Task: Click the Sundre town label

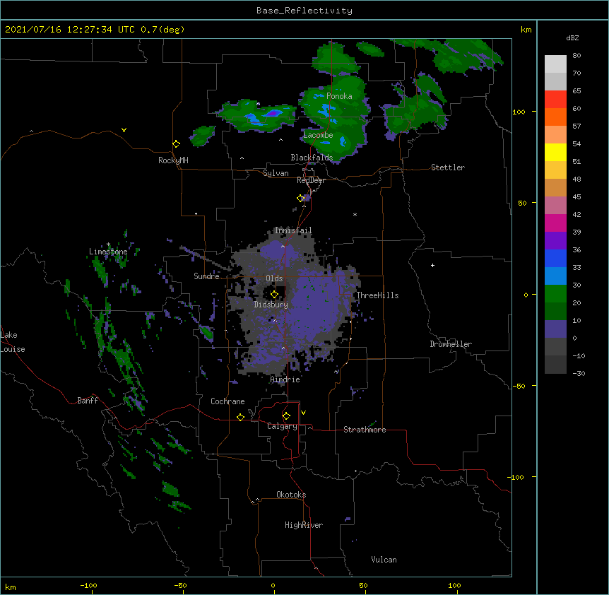Action: click(x=206, y=276)
